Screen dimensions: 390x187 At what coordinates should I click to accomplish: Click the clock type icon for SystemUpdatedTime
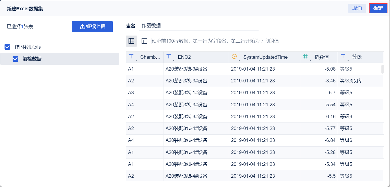point(234,57)
